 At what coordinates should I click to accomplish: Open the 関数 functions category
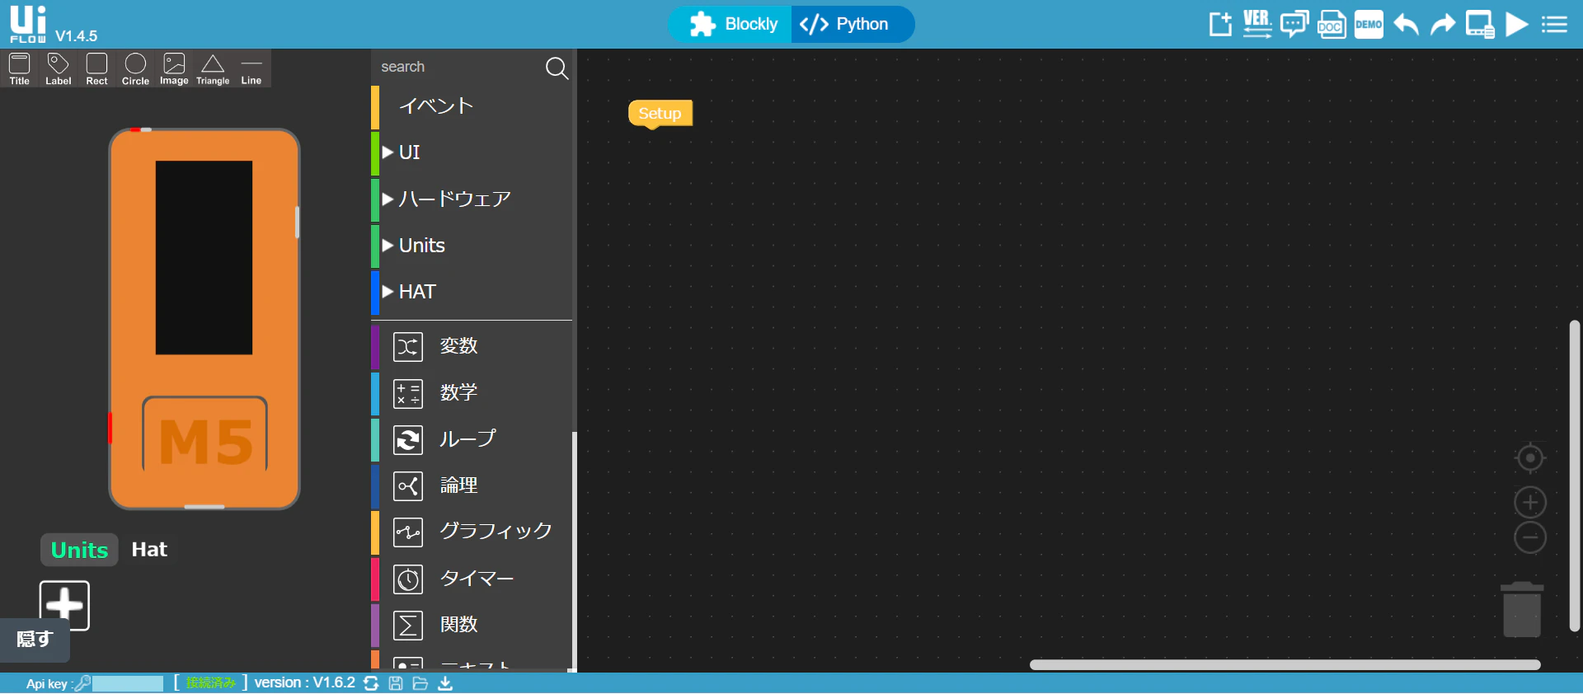472,625
